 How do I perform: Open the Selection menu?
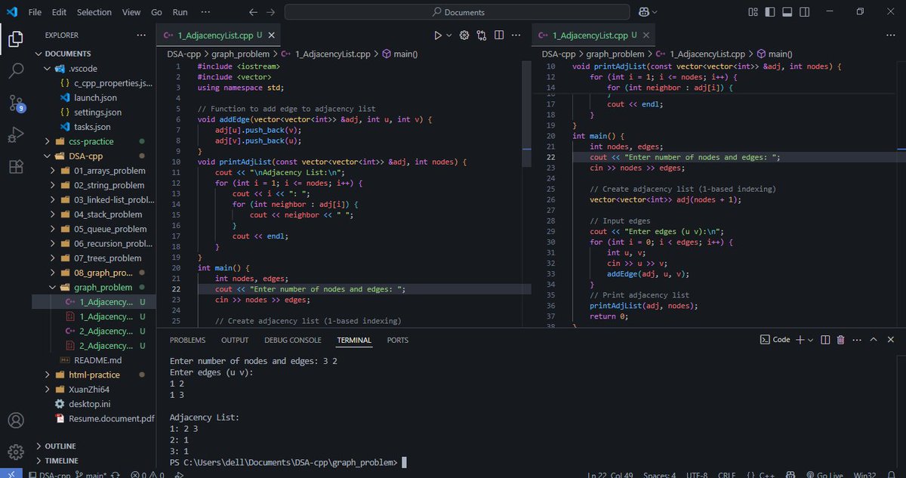pyautogui.click(x=94, y=12)
